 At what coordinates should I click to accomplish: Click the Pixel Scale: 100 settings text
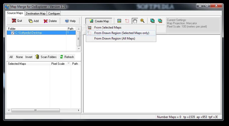coord(187,26)
